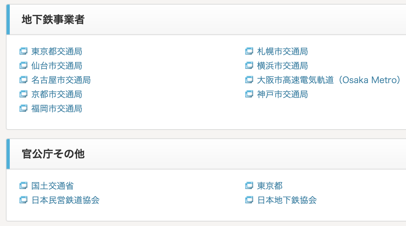This screenshot has width=406, height=226.
Task: Click the external-link icon beside 福岡市交通局
Action: pos(23,108)
